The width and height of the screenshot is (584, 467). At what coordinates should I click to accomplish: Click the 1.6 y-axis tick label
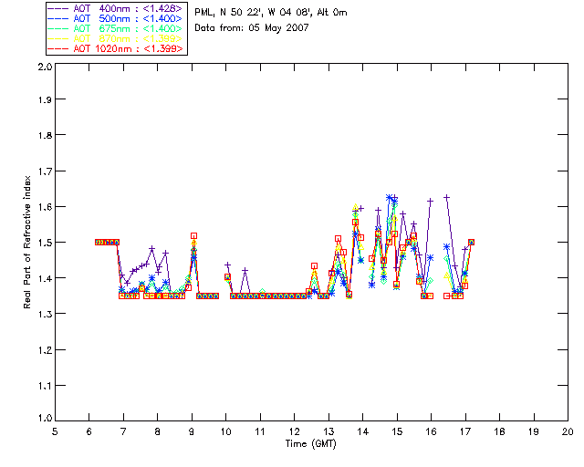[45, 207]
